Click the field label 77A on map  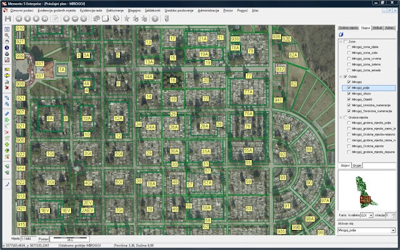248,92
